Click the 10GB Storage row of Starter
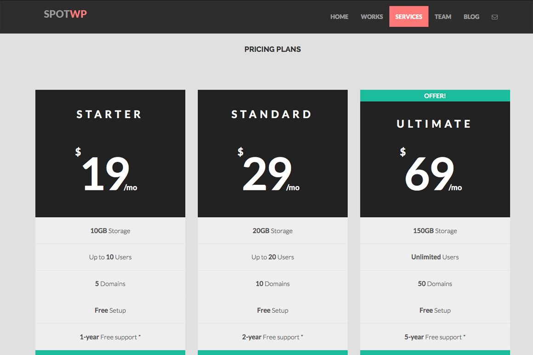 point(110,230)
